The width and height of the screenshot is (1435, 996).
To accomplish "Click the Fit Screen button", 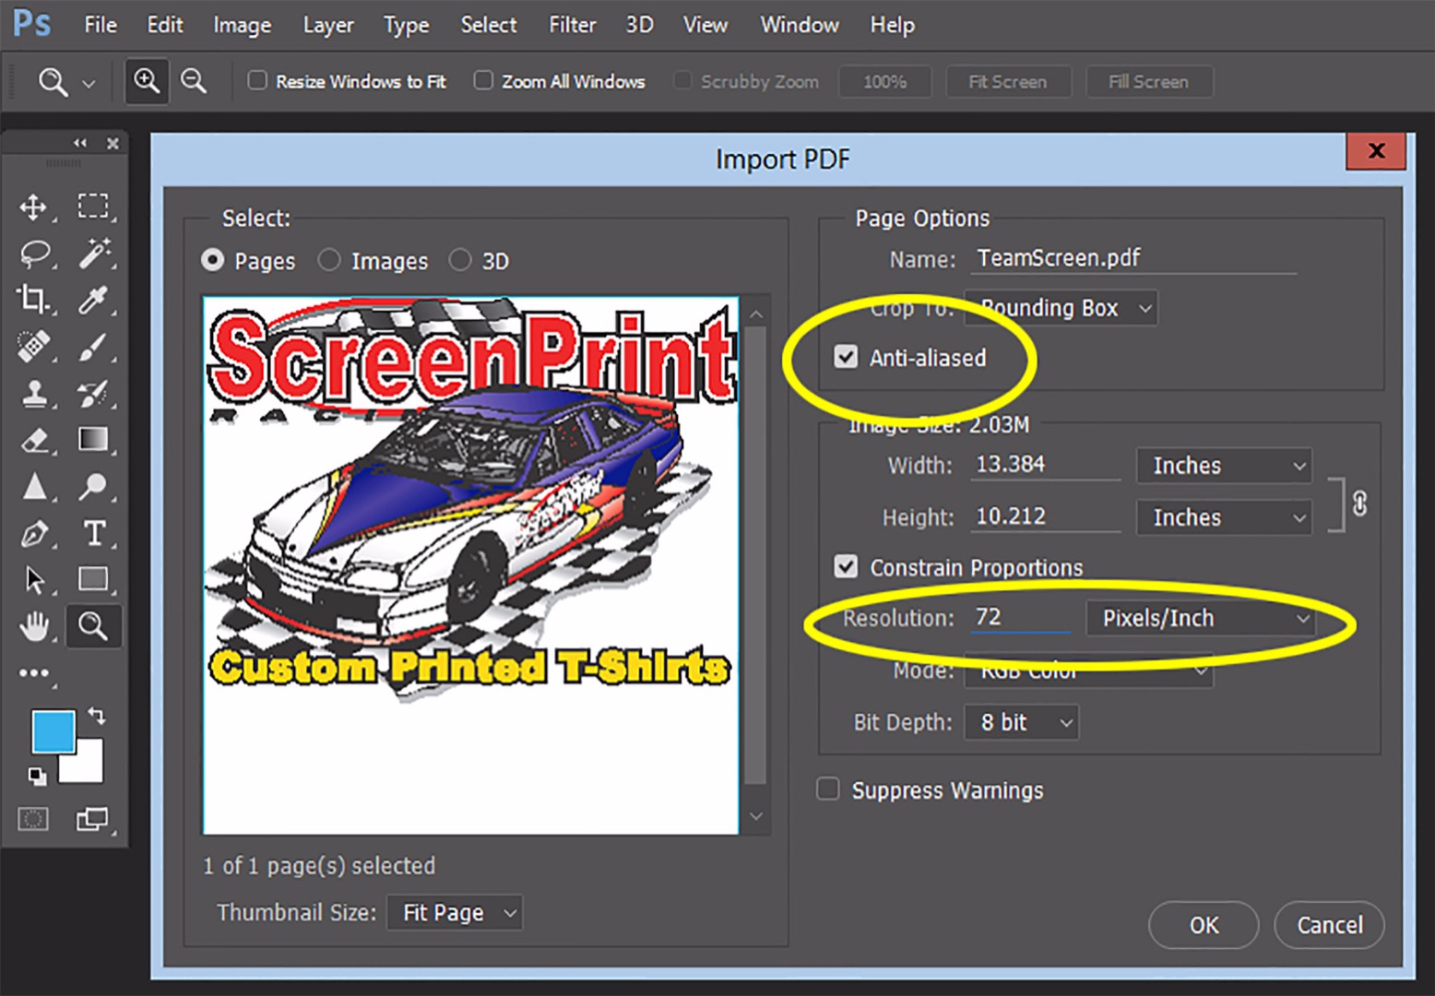I will (x=1008, y=81).
